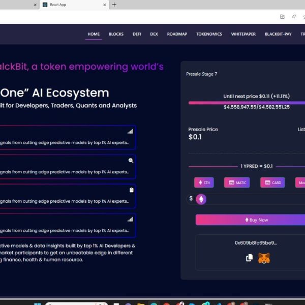Click the $0.1 presale price value
The height and width of the screenshot is (305, 305).
point(195,137)
